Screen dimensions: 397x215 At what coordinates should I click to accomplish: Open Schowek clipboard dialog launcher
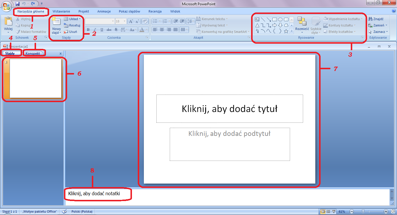coord(46,38)
